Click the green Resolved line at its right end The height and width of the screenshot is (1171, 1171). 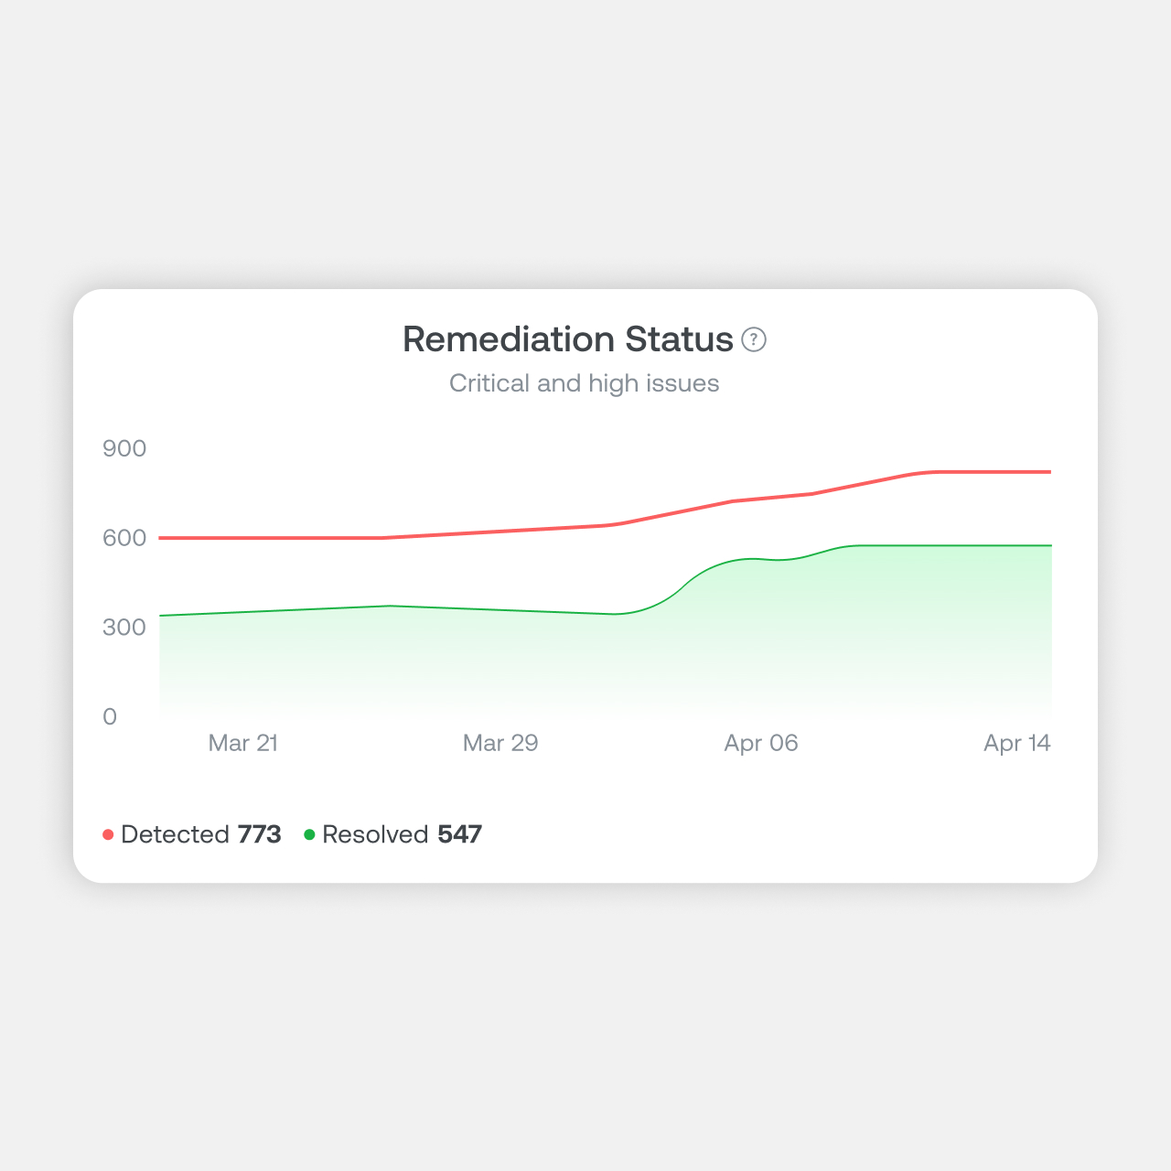pos(1047,546)
